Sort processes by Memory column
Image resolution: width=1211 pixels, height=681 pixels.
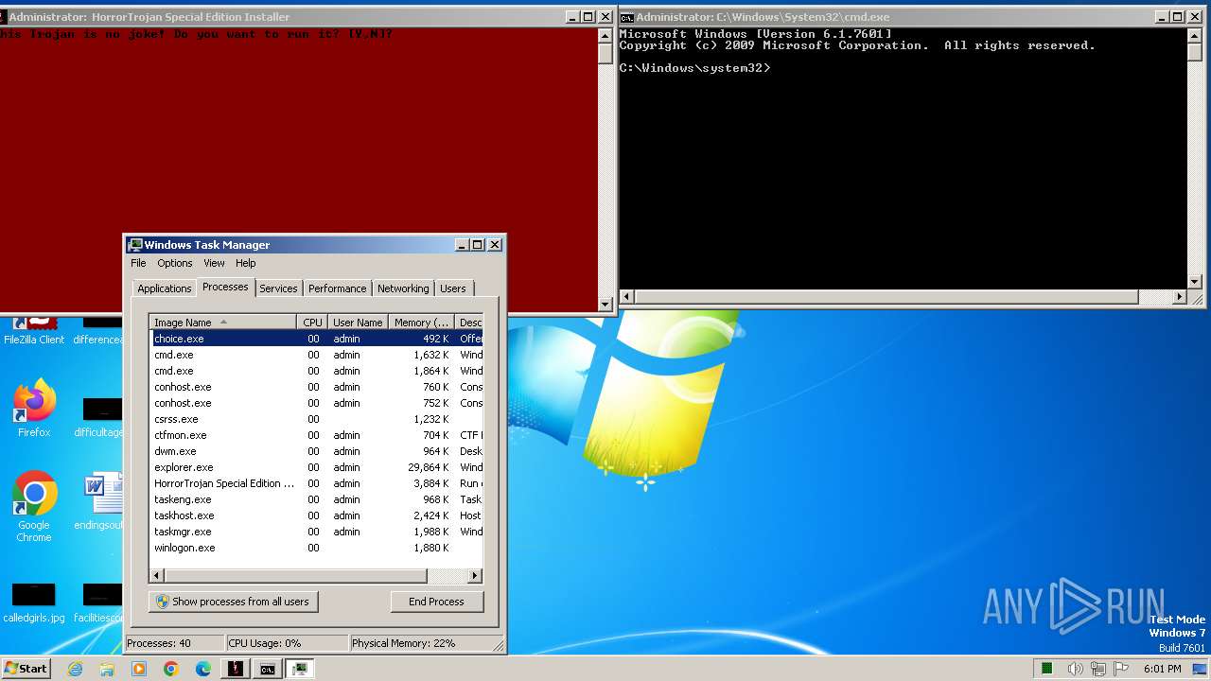(x=421, y=323)
